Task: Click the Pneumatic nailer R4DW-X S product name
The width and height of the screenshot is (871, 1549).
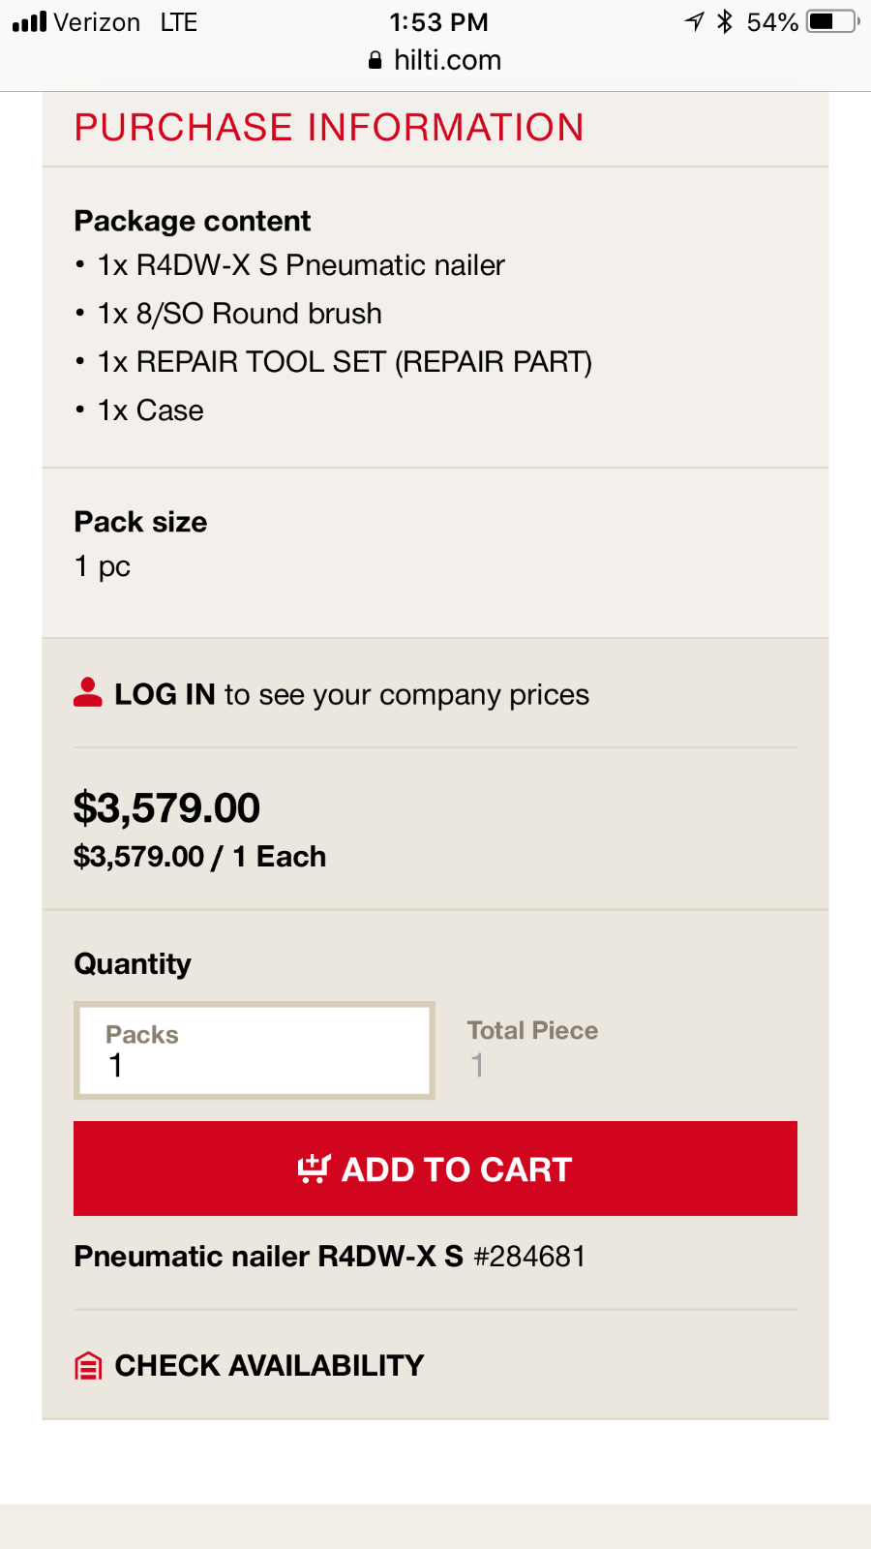Action: (269, 1256)
